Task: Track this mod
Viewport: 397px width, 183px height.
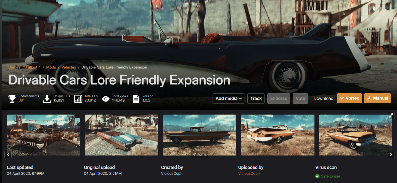Action: pyautogui.click(x=256, y=99)
